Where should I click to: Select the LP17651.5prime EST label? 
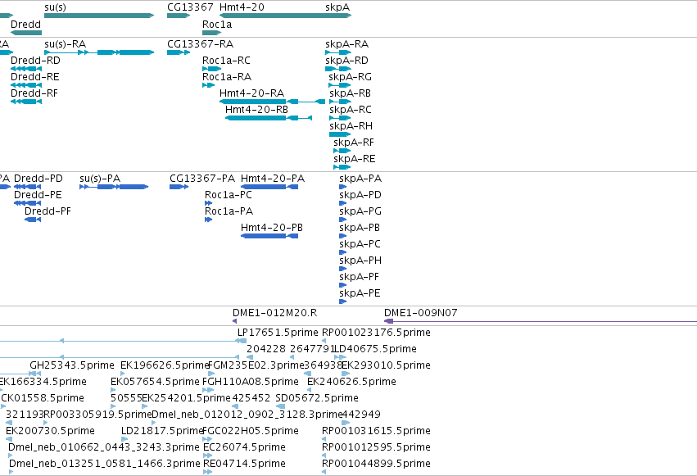278,333
